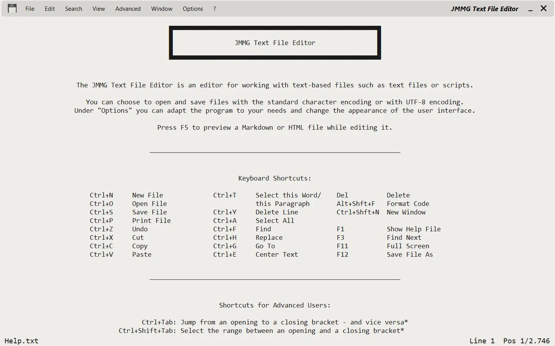Click the Press F5 to preview line
The width and height of the screenshot is (555, 346).
coord(275,127)
